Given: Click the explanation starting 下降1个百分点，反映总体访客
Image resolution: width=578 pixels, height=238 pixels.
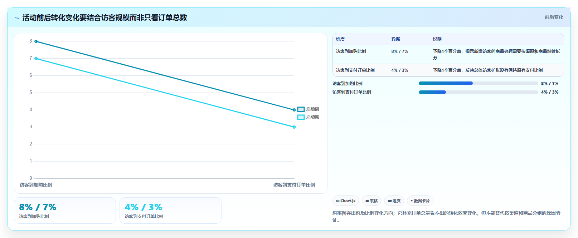Looking at the screenshot, I should [x=488, y=70].
